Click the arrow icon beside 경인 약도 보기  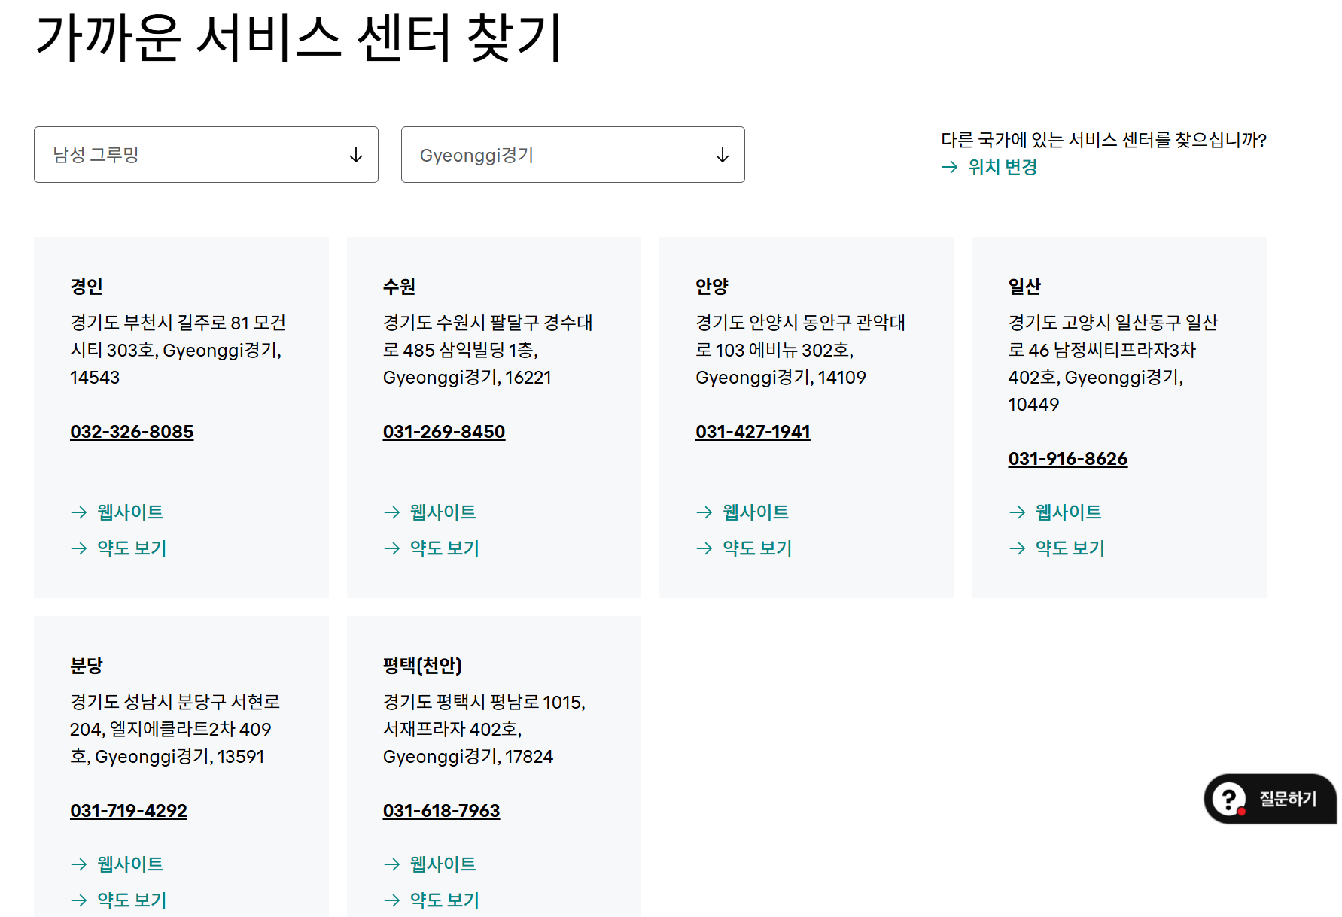tap(79, 548)
